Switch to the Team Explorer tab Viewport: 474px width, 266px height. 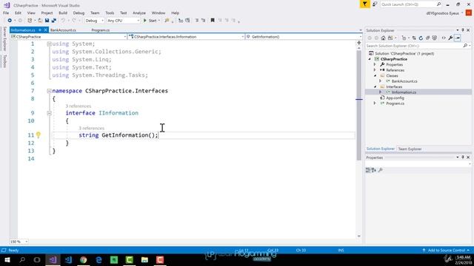[410, 149]
